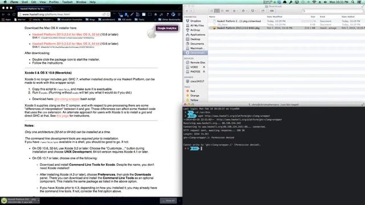Click the Finder search field
This screenshot has height=205, width=365.
tap(332, 11)
